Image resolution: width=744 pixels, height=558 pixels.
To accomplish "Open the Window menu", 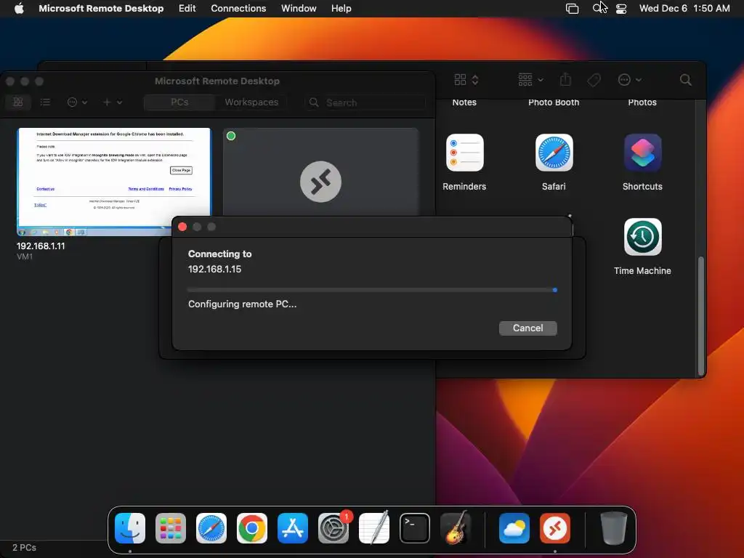I will [299, 8].
